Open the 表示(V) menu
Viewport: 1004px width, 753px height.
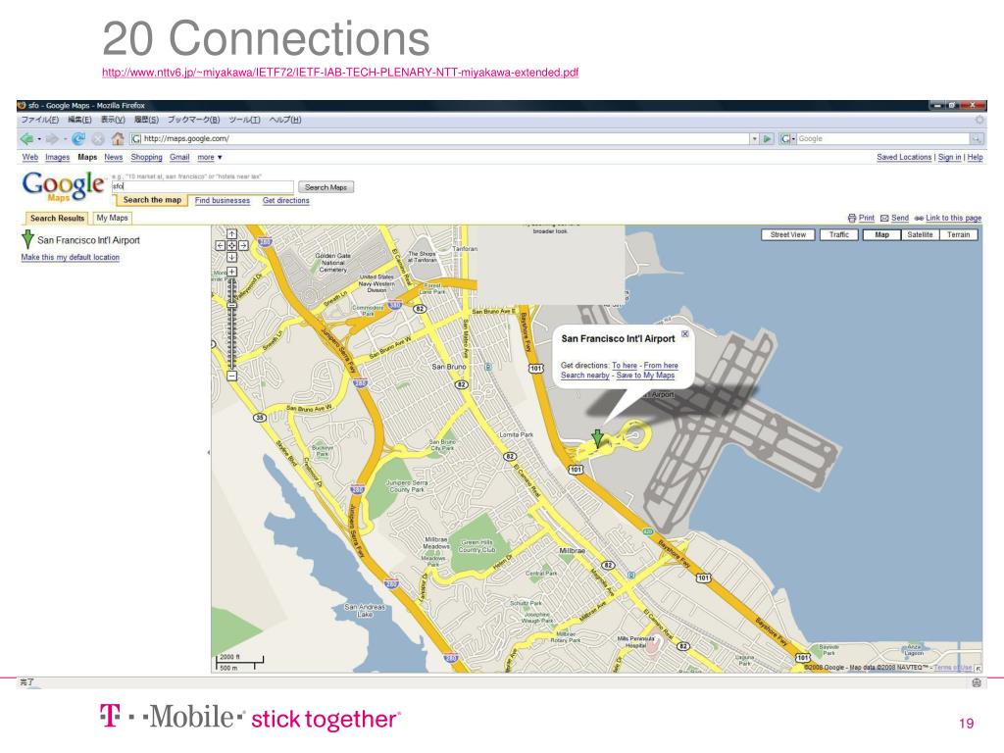click(113, 120)
